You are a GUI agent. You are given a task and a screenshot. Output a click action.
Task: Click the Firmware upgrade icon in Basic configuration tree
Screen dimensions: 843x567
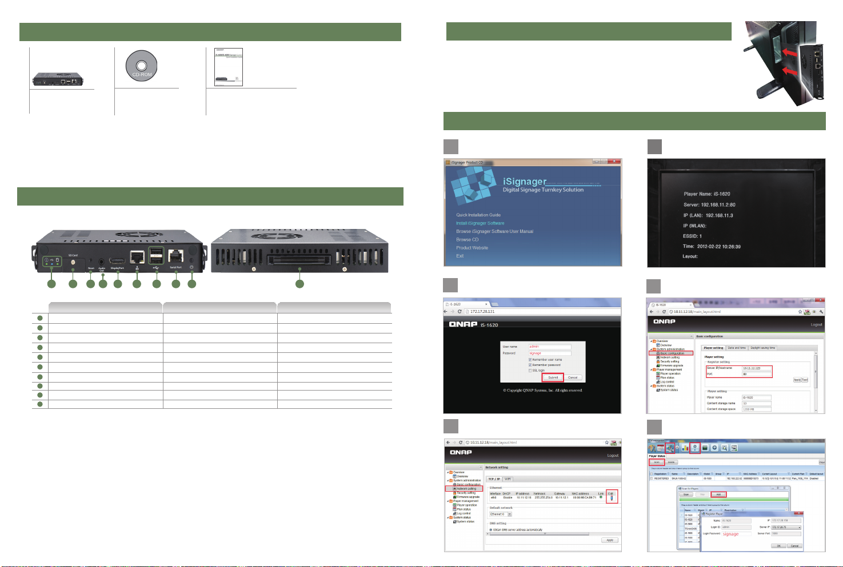click(x=658, y=365)
